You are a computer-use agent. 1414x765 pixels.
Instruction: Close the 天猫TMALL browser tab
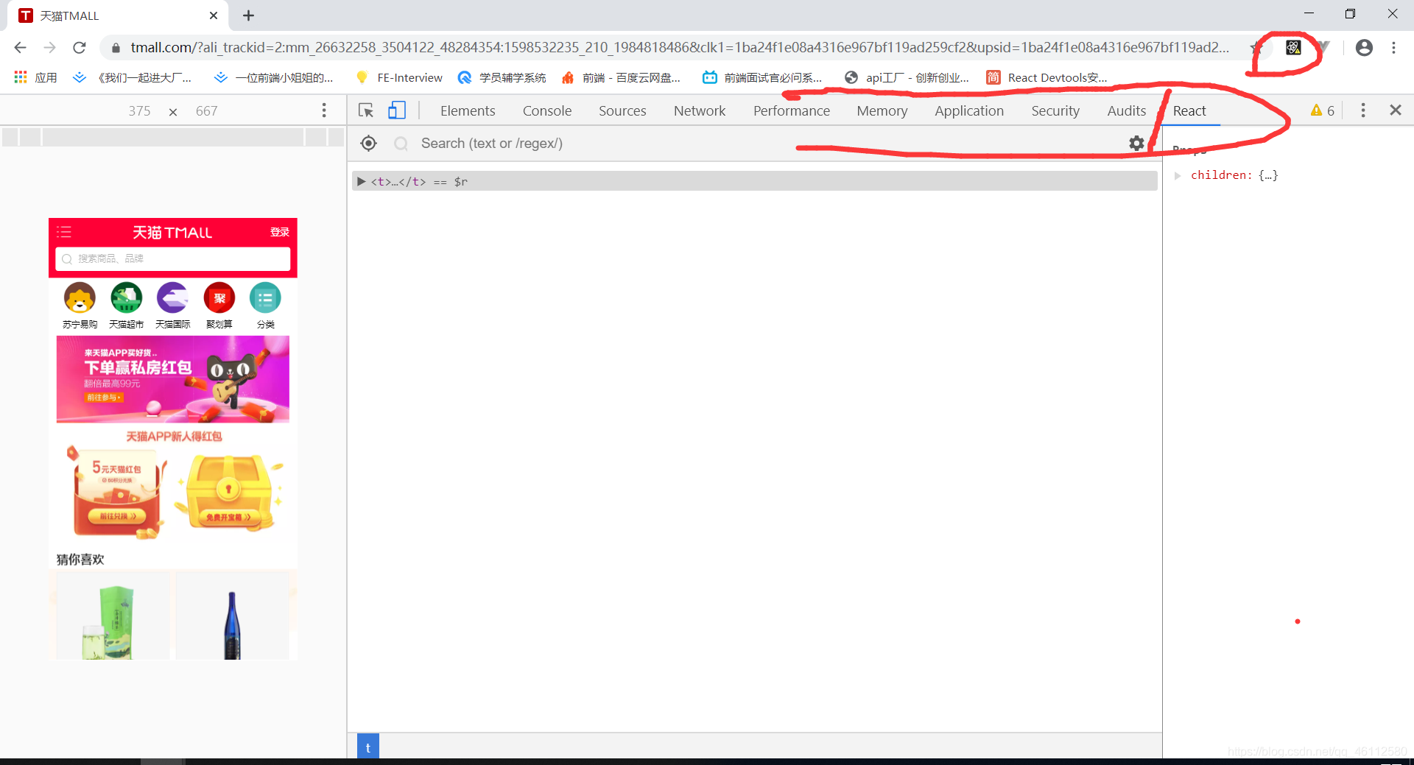coord(214,15)
